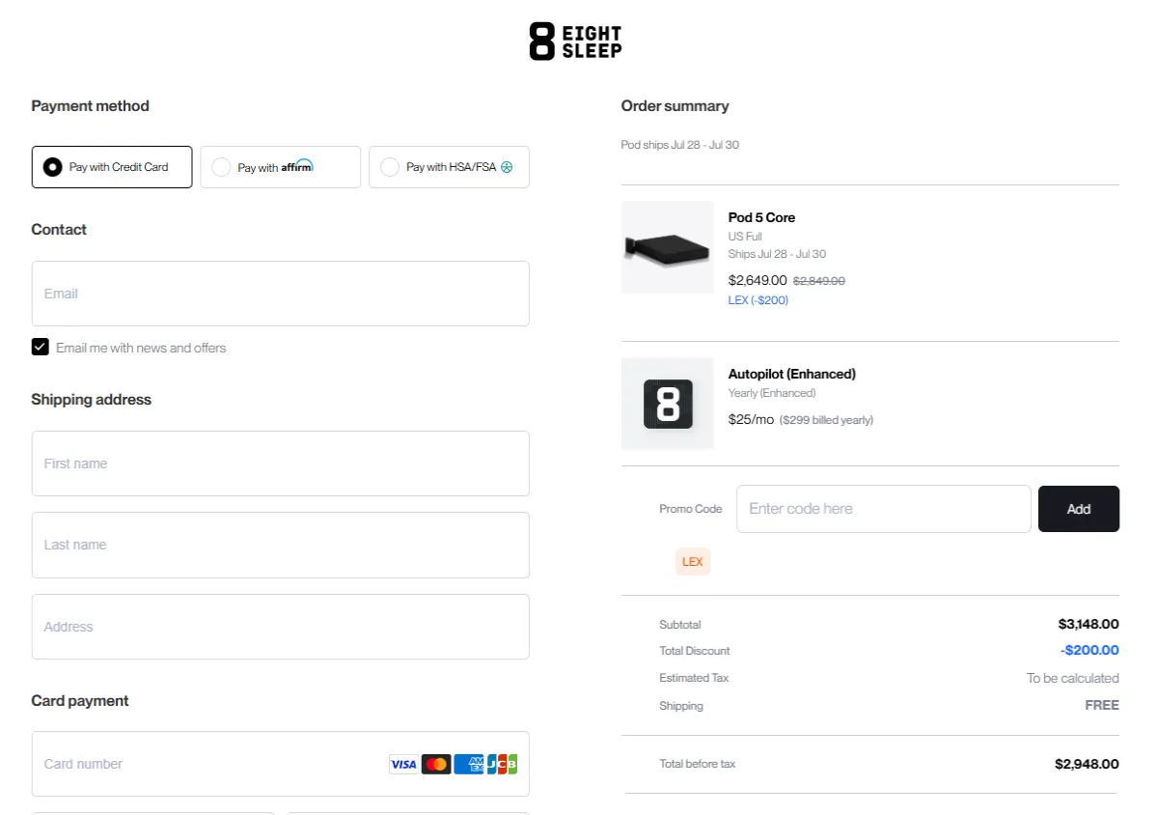
Task: Click the Visa card icon
Action: coord(403,764)
